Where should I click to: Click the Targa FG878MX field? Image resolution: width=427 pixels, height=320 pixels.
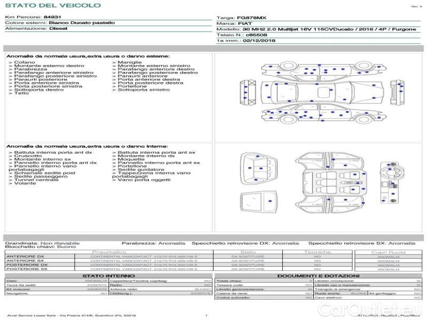point(241,18)
